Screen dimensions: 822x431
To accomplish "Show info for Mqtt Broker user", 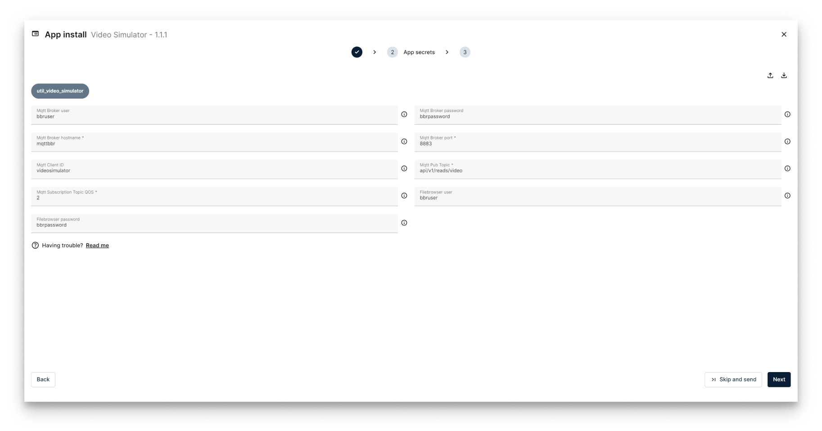I will click(404, 114).
